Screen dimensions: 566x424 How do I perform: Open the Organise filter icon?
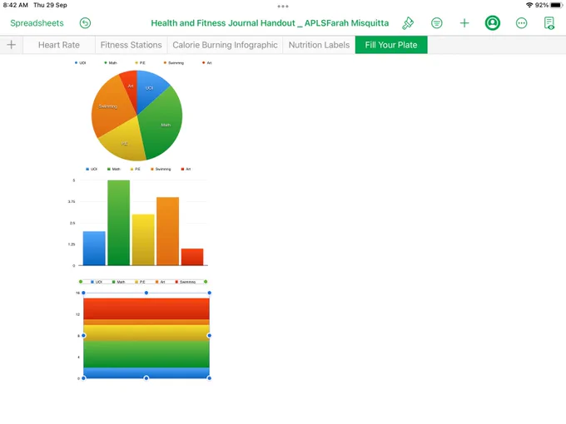[x=437, y=23]
